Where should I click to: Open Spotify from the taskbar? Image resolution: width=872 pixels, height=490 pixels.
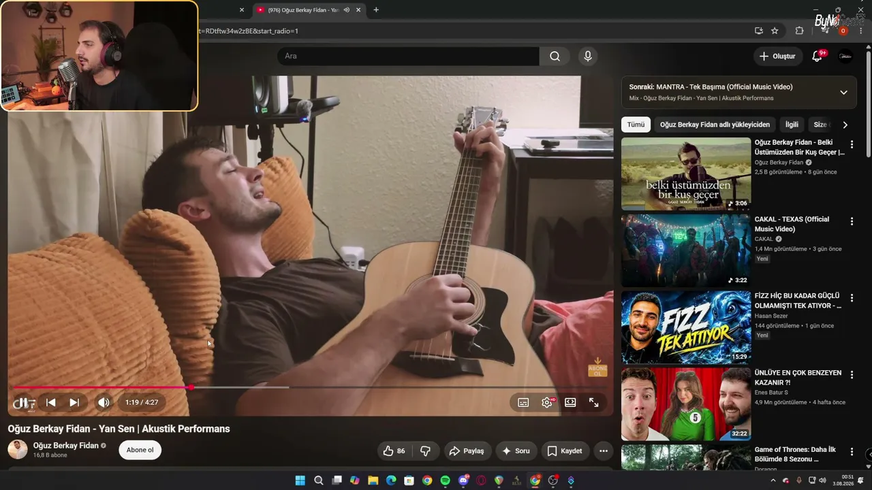445,480
